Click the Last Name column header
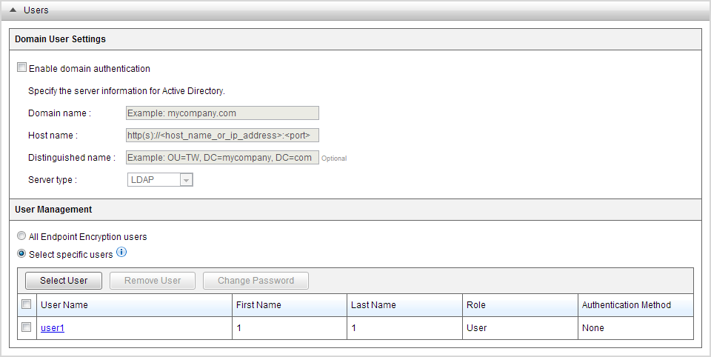Image resolution: width=711 pixels, height=357 pixels. tap(374, 305)
